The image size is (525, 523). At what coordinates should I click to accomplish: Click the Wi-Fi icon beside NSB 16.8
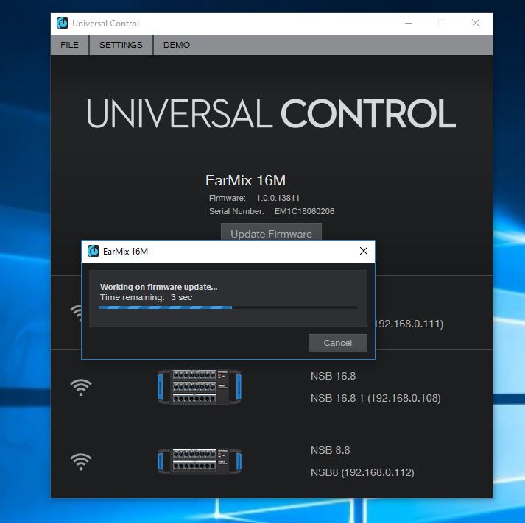pos(81,387)
